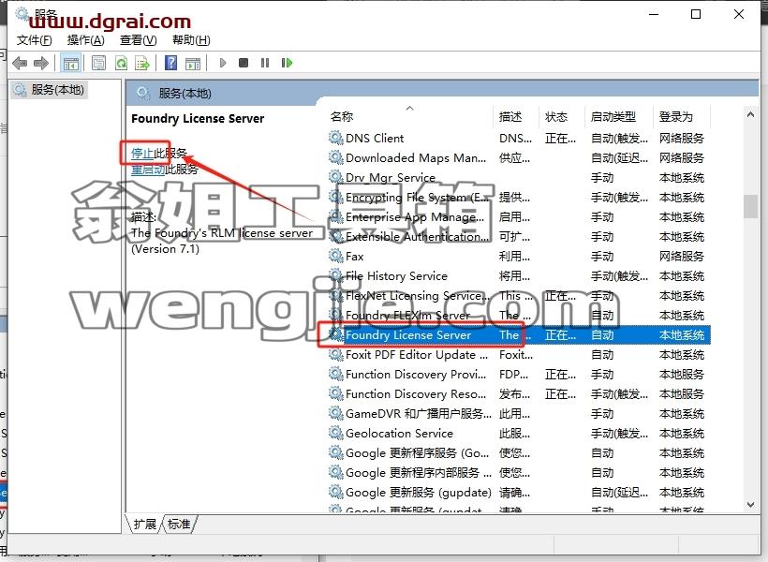768x562 pixels.
Task: Open the blue Help toolbar icon
Action: coord(171,63)
